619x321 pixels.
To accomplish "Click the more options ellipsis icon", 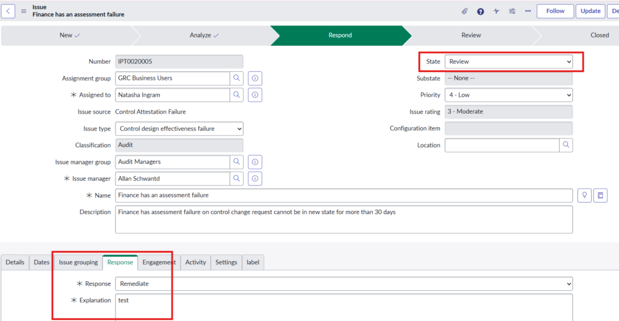I will (528, 11).
